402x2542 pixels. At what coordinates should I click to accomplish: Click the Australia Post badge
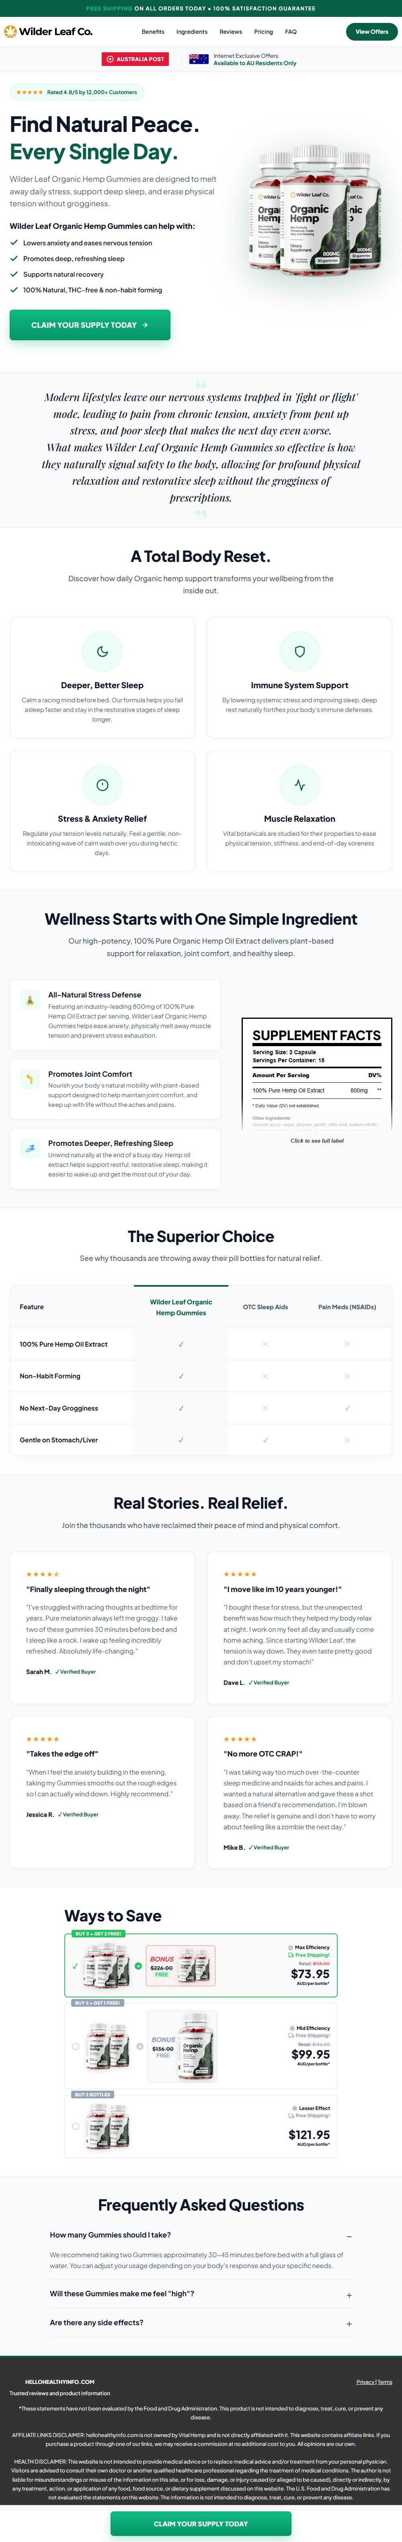click(136, 59)
